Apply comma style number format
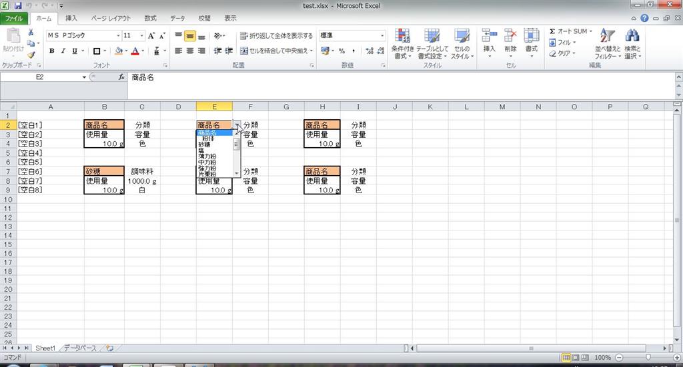Screen dimensions: 683x367 tap(354, 51)
